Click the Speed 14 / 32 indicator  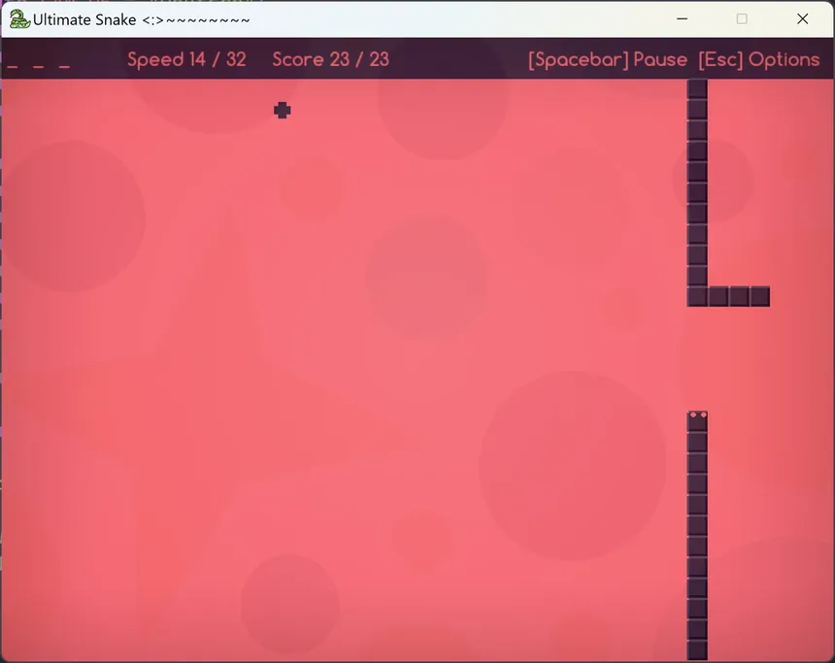click(x=186, y=59)
